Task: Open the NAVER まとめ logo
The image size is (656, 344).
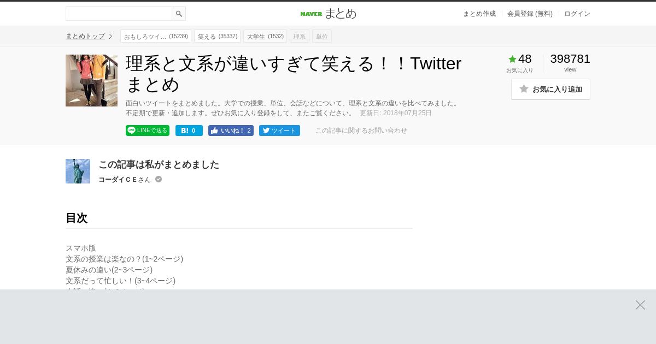Action: (x=328, y=14)
